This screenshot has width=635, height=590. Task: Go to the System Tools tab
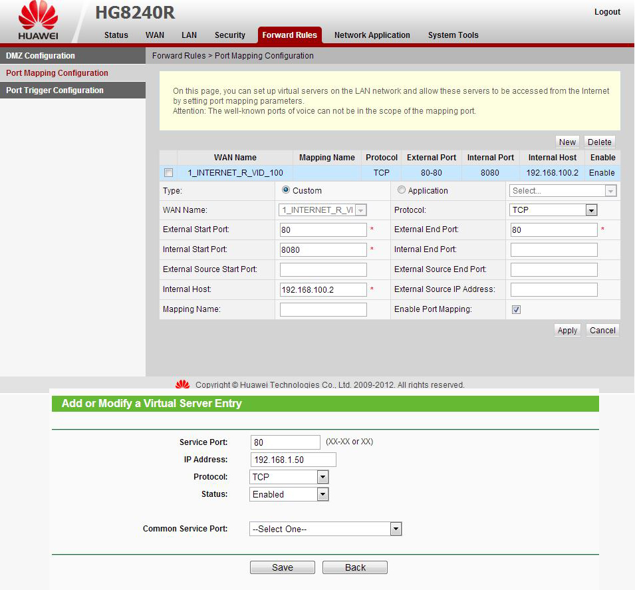(453, 35)
